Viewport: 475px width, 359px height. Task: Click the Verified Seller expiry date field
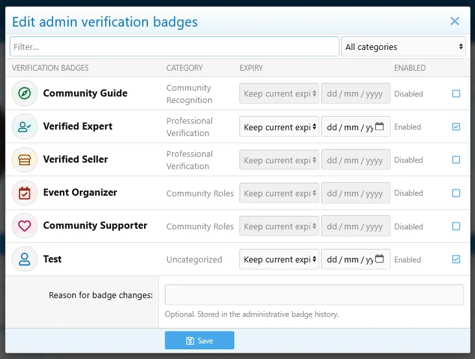[x=356, y=159]
